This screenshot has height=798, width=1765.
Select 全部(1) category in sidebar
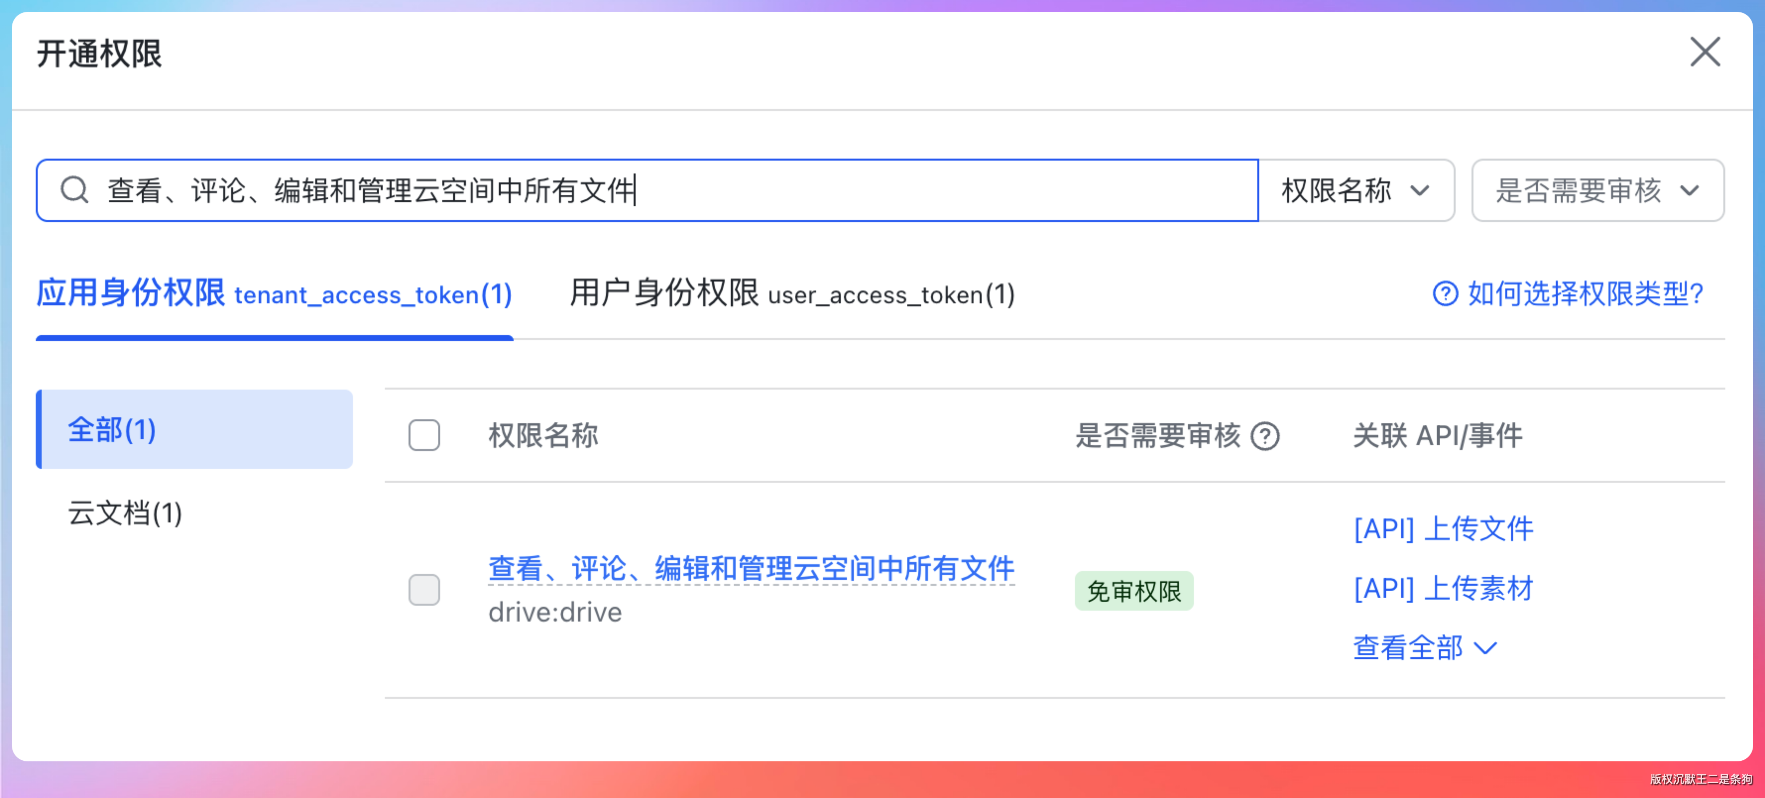point(195,429)
